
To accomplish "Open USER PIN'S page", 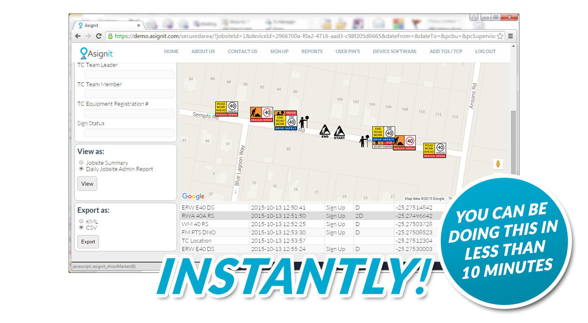I will pos(348,52).
